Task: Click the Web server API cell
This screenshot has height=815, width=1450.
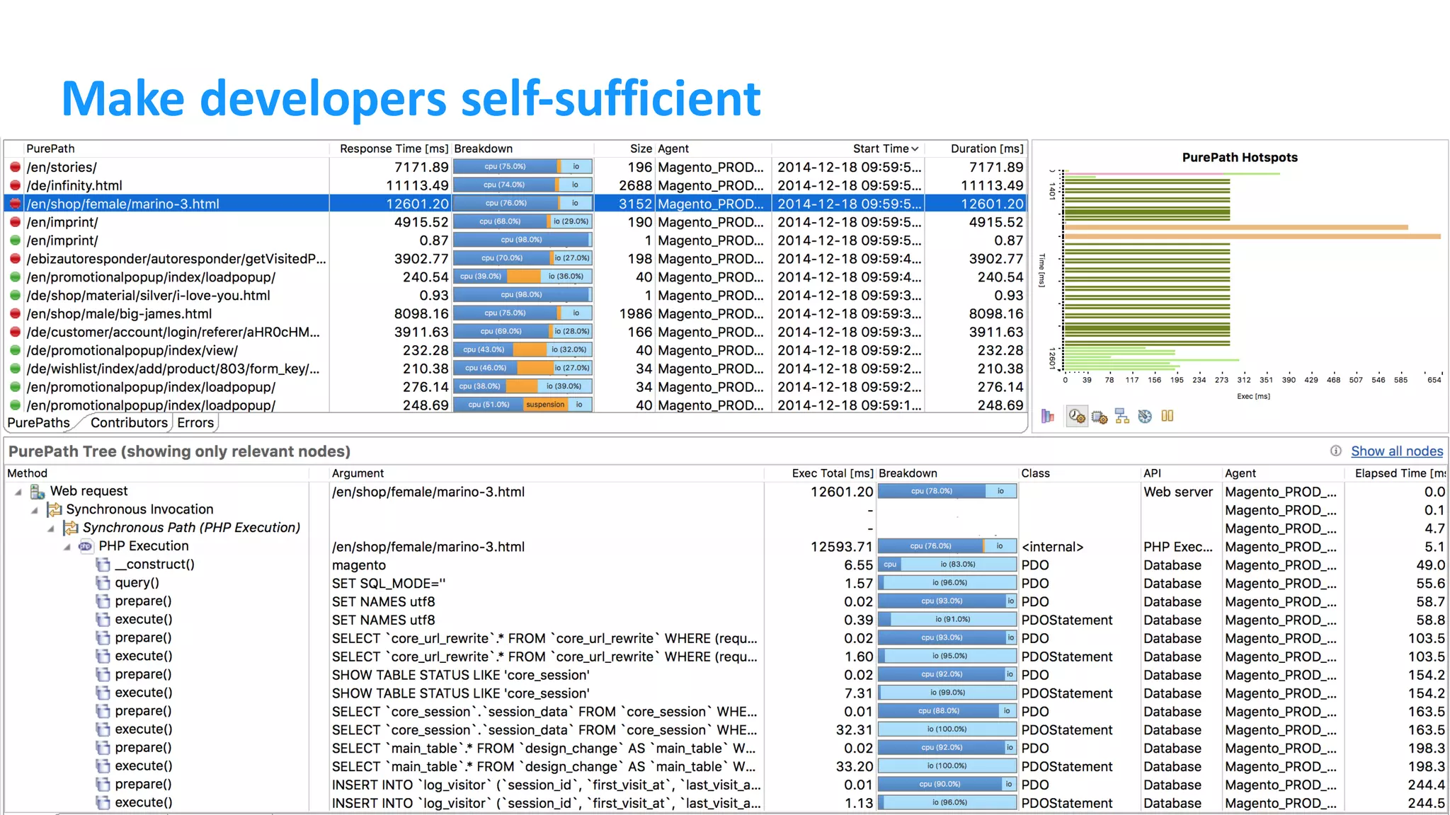Action: [x=1177, y=492]
